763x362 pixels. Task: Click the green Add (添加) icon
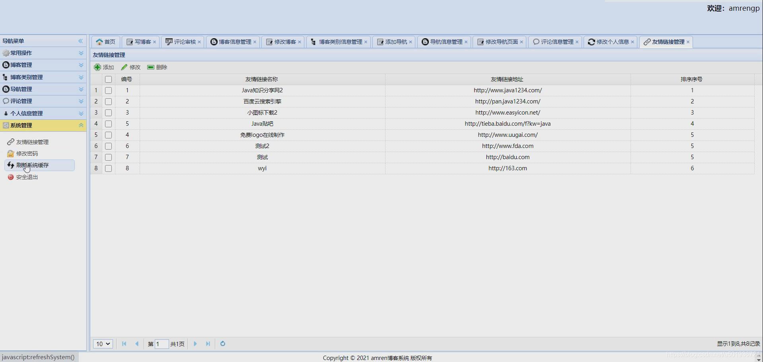97,67
